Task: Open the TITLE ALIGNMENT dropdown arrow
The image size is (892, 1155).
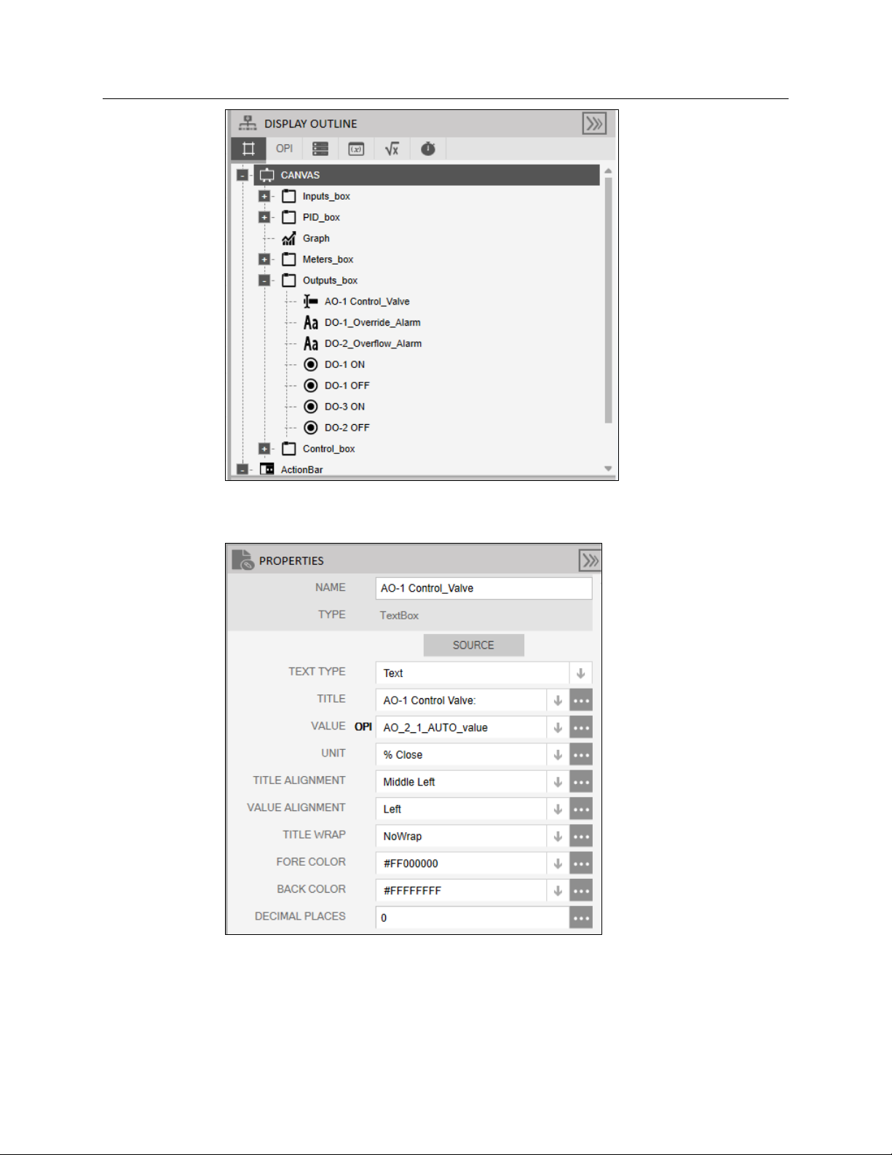Action: click(558, 782)
